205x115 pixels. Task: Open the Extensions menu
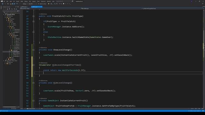tap(43, 1)
